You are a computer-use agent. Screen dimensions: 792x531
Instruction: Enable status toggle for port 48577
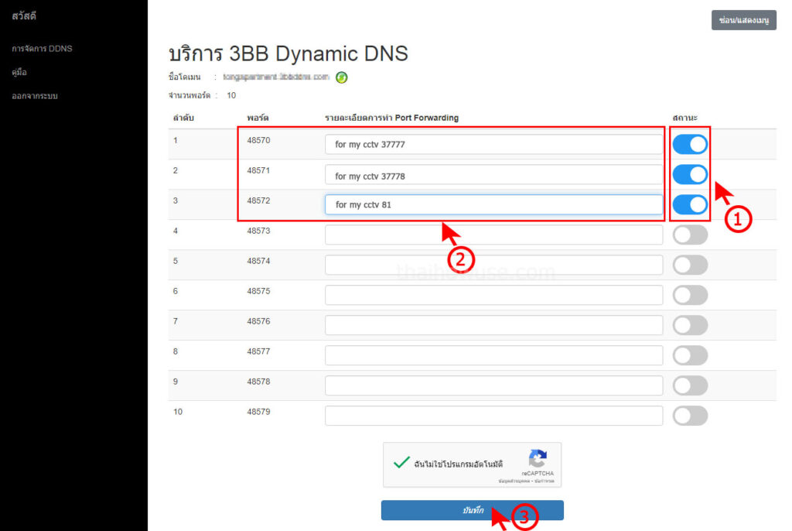[690, 355]
